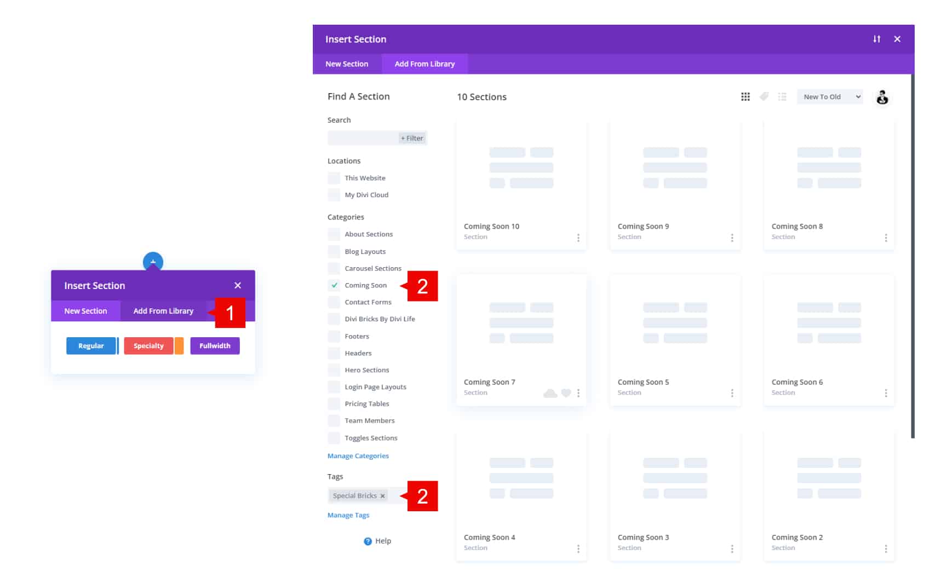Image resolution: width=941 pixels, height=583 pixels.
Task: Favorite Coming Soon 7 with the heart icon
Action: [x=566, y=393]
